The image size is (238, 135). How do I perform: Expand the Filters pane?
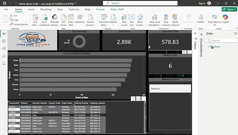(x=195, y=33)
